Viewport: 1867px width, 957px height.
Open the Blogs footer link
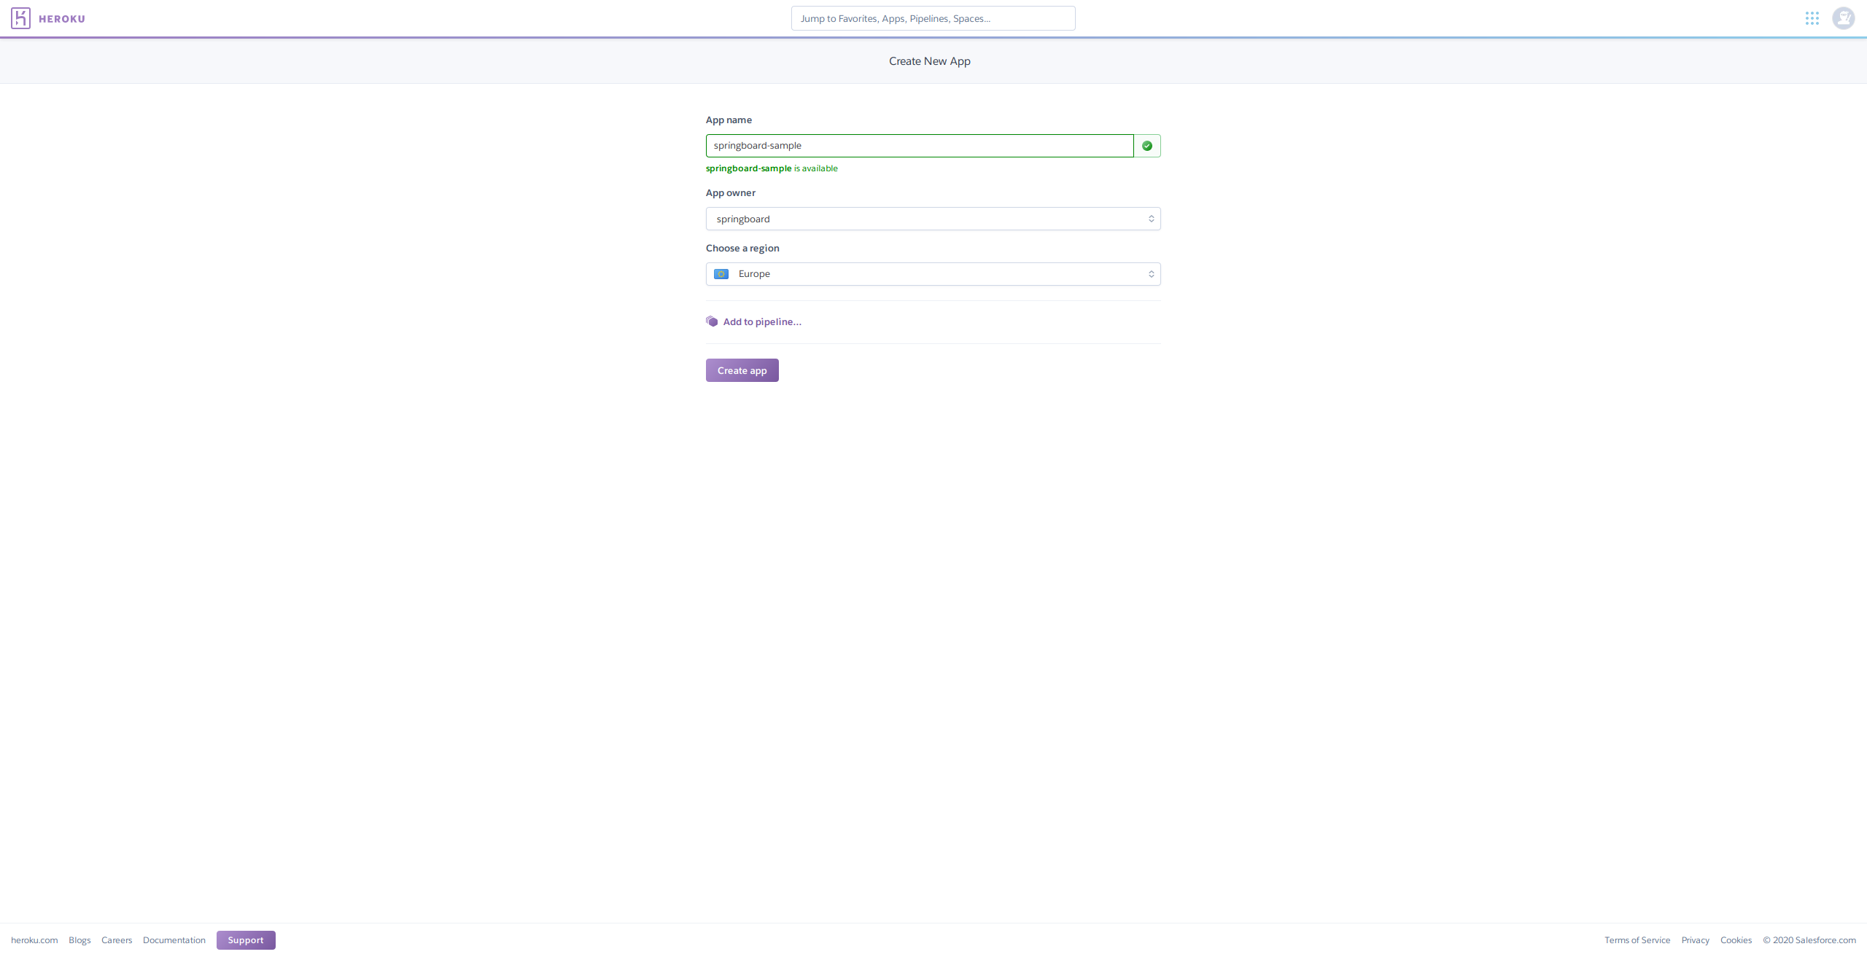pyautogui.click(x=79, y=940)
